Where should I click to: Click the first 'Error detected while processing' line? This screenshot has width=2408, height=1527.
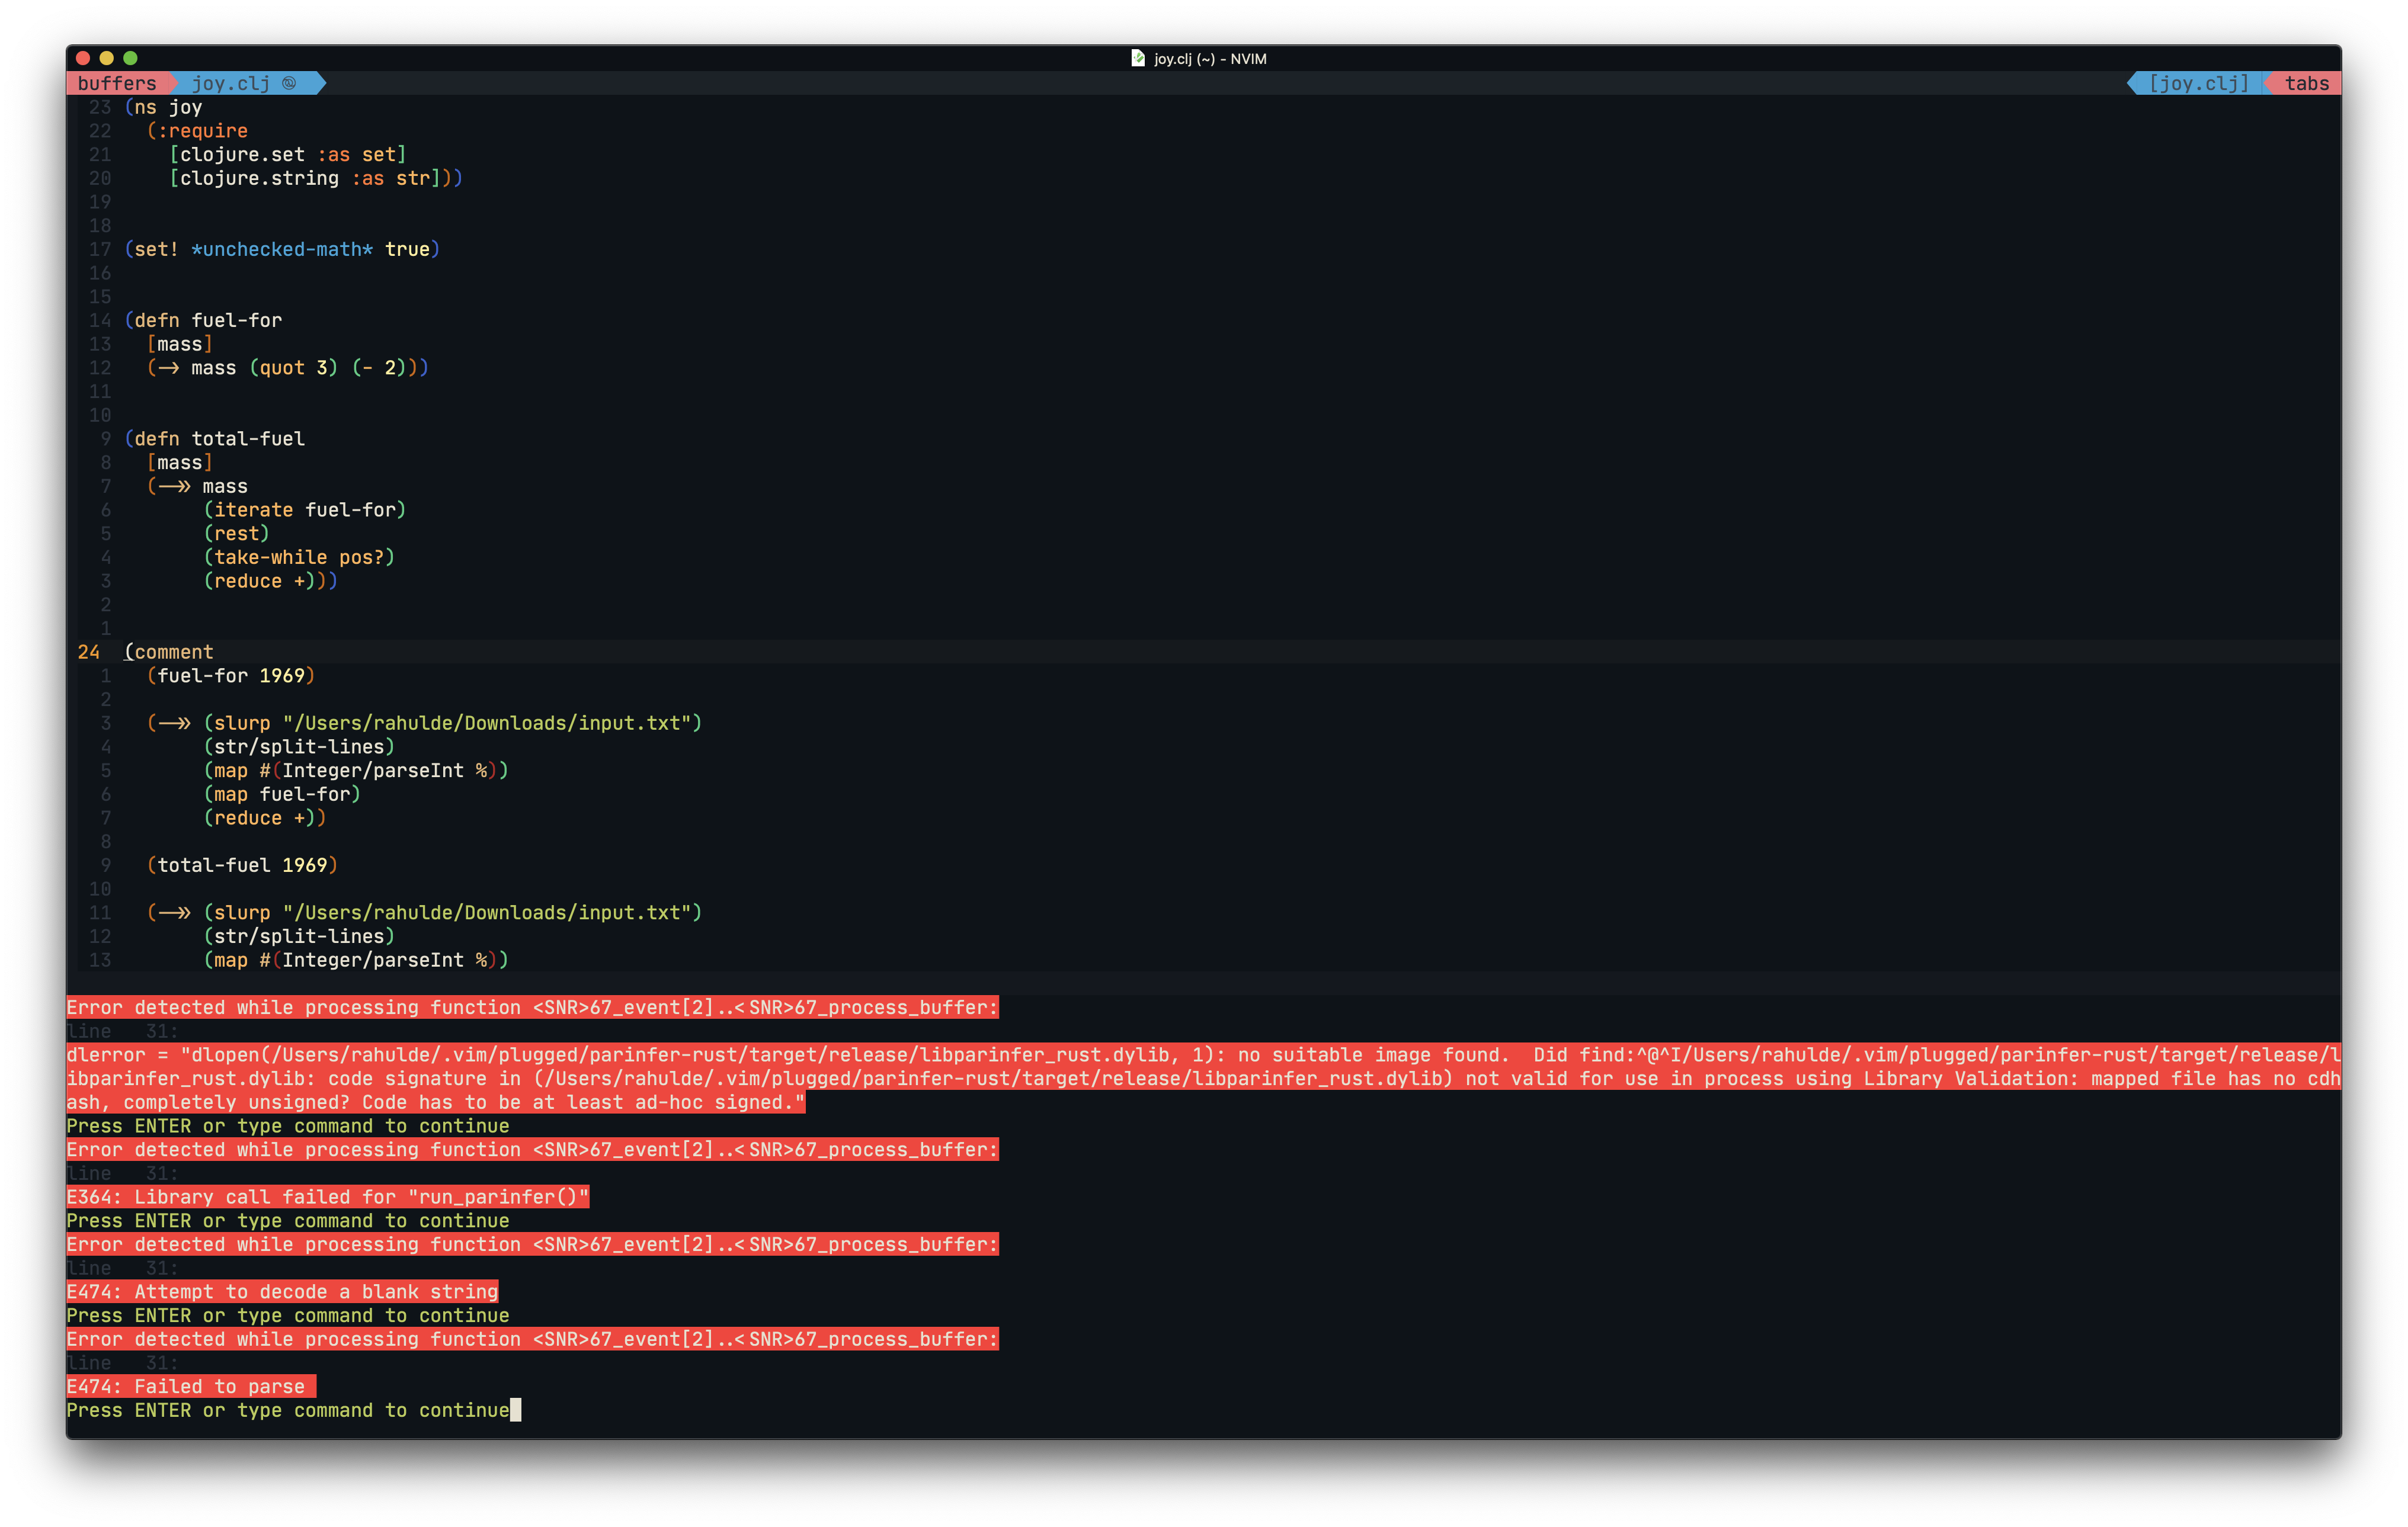(x=533, y=1008)
